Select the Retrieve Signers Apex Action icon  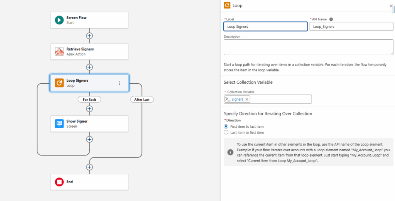(x=59, y=51)
